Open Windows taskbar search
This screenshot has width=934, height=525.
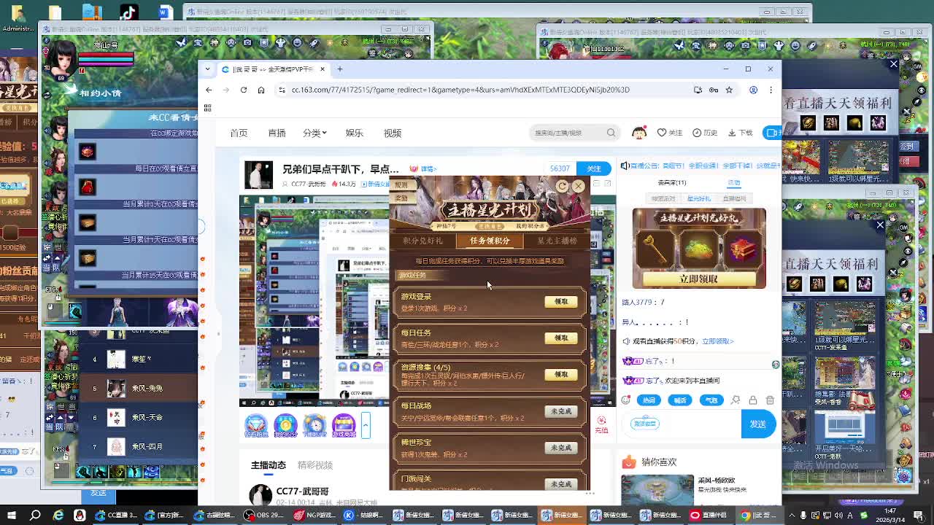(35, 516)
